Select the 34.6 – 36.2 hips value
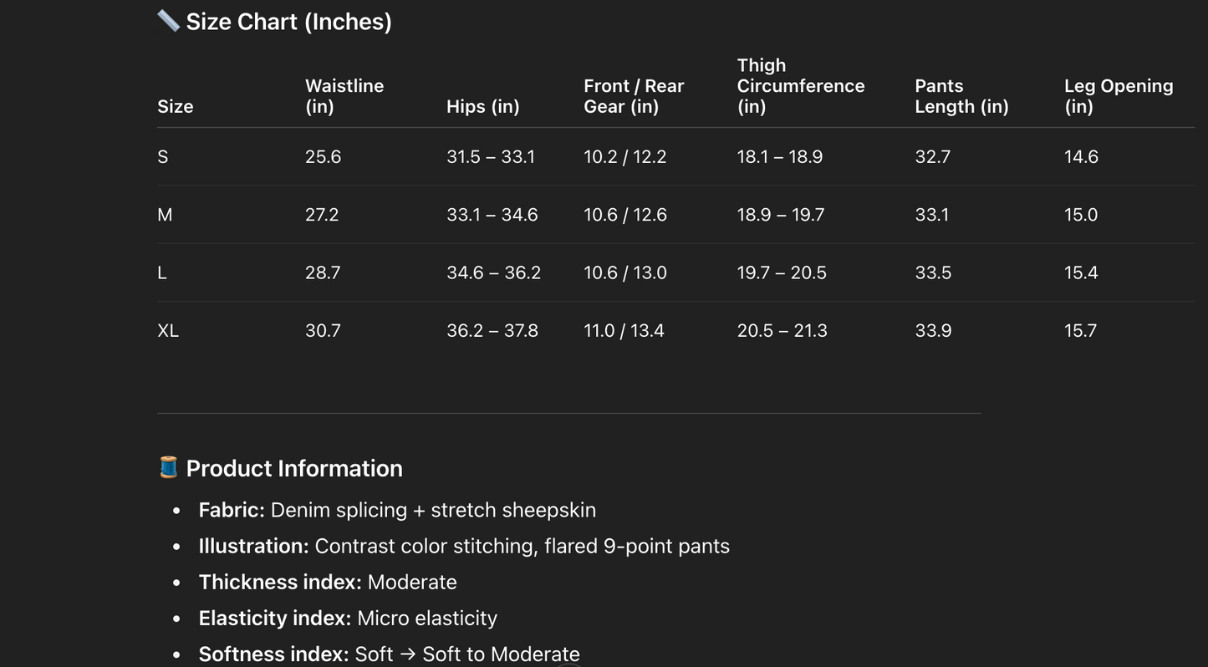Image resolution: width=1208 pixels, height=667 pixels. [493, 272]
